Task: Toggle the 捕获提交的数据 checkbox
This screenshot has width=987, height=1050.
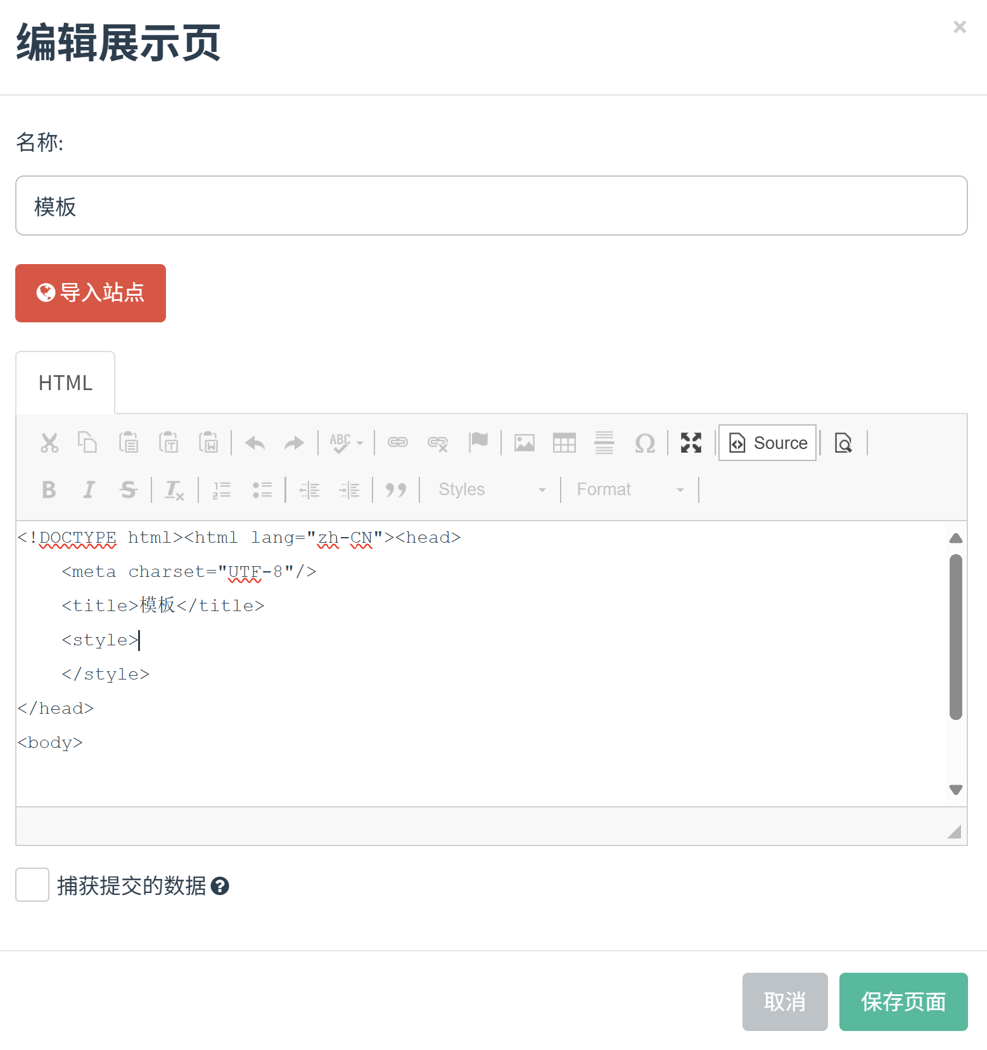Action: pyautogui.click(x=32, y=885)
